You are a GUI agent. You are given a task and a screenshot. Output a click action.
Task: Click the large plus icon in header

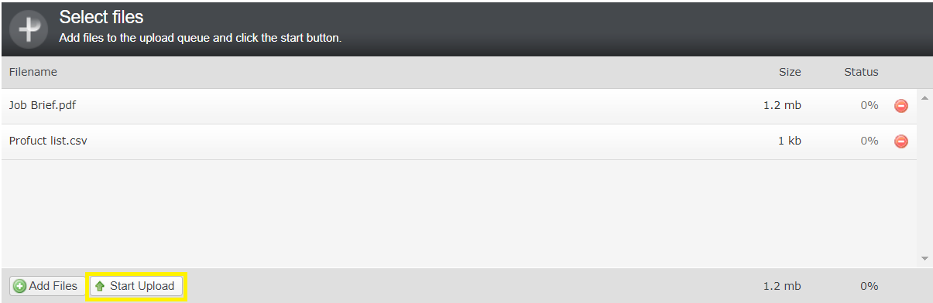point(29,29)
